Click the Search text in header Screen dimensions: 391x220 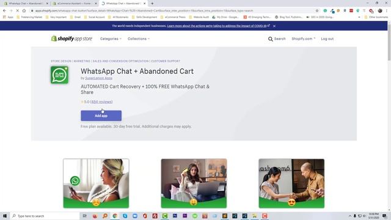point(280,39)
